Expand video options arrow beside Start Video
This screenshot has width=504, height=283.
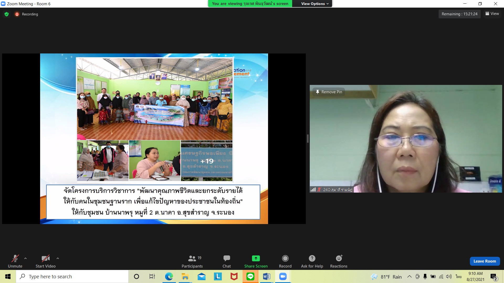tap(58, 258)
